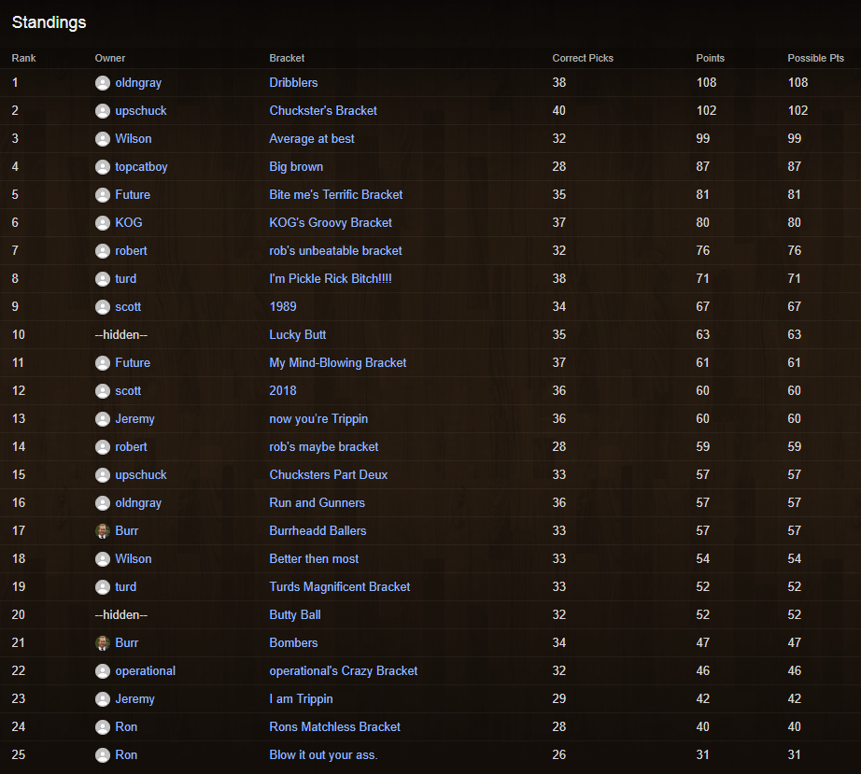The width and height of the screenshot is (861, 774).
Task: Open rob's maybe bracket
Action: (323, 446)
